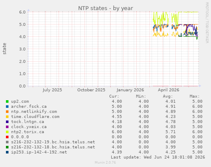Screen dimensions: 211x167
Task: Click ntp2.torix.ca average value 5.71
Action: tap(171, 132)
